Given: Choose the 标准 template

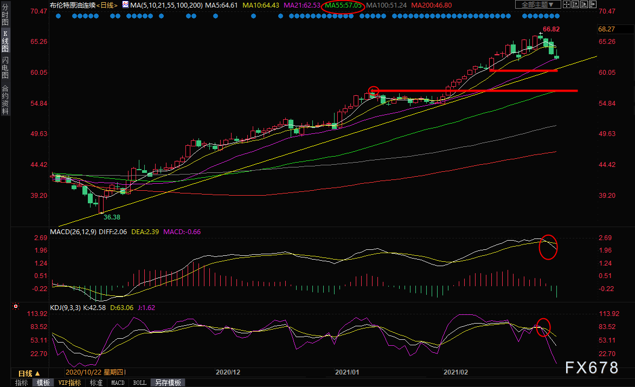Looking at the screenshot, I should [96, 383].
